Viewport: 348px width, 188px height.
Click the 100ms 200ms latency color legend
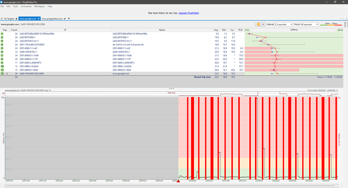pyautogui.click(x=331, y=24)
